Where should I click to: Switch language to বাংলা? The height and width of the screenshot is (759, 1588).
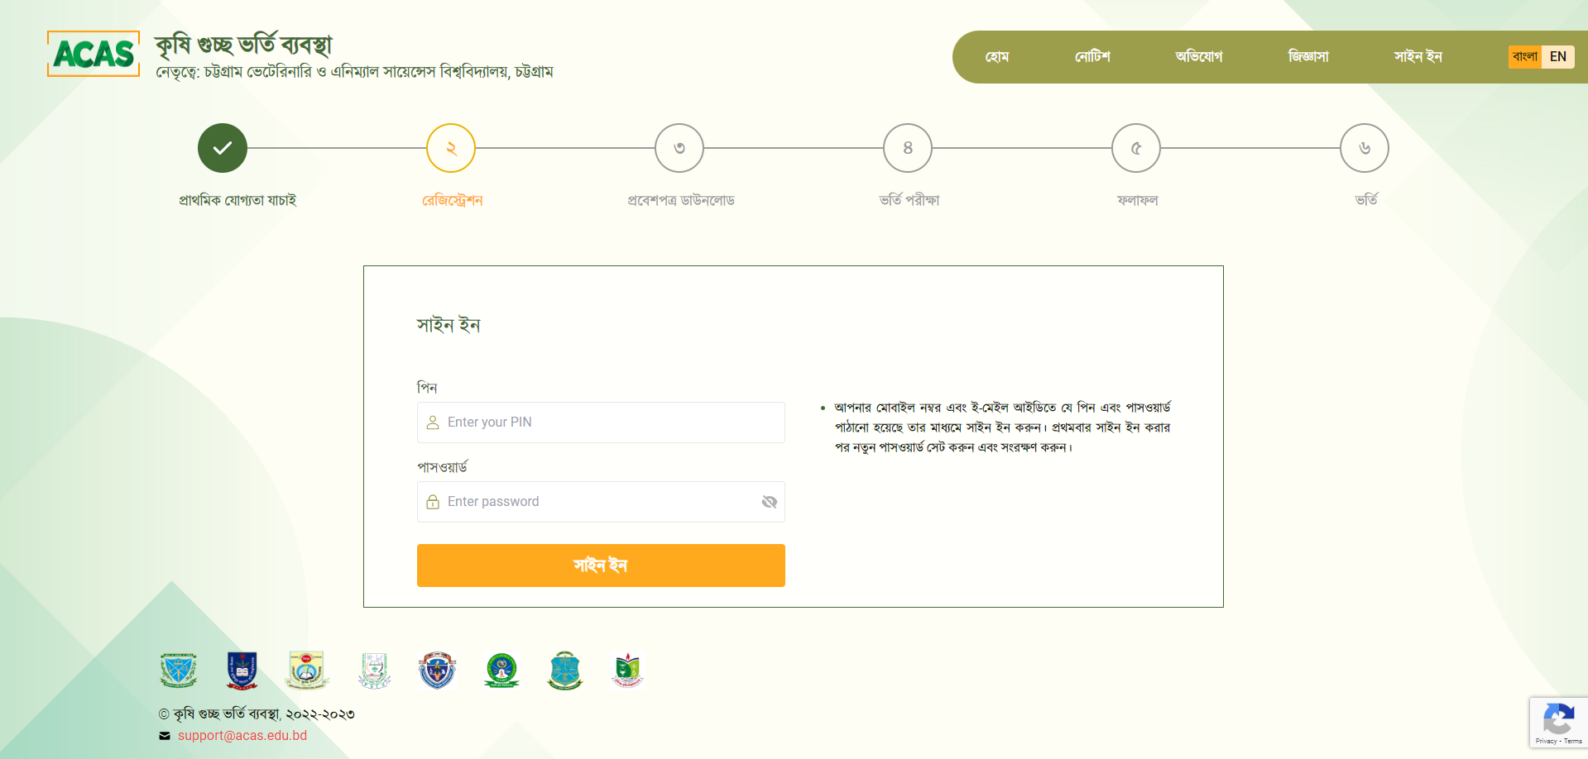click(x=1524, y=57)
